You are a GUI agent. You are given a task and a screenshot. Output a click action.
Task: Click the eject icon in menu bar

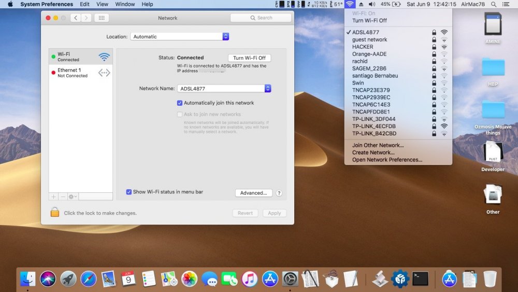click(x=361, y=4)
